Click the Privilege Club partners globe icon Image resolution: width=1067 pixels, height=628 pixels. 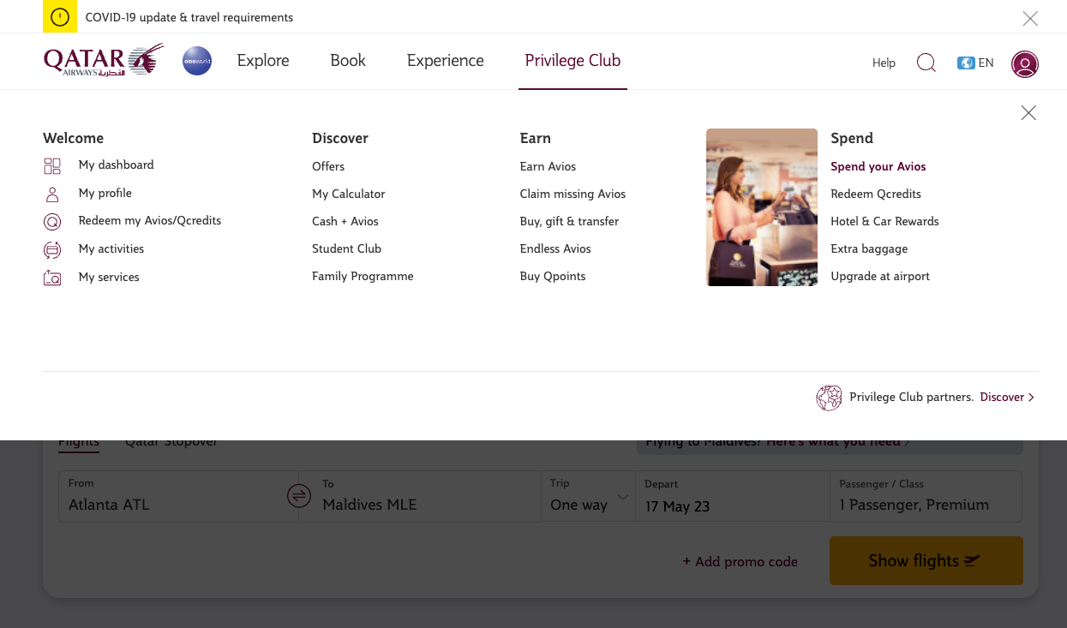tap(829, 398)
